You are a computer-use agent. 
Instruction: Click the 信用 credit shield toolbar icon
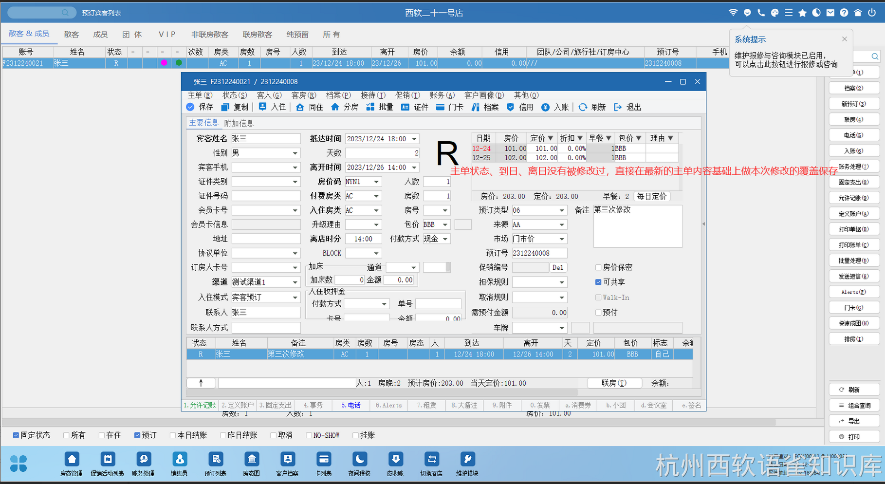[510, 107]
